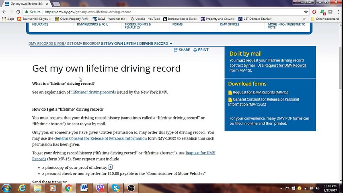Open Skype from the taskbar
Image resolution: width=343 pixels, height=193 pixels.
tap(115, 188)
